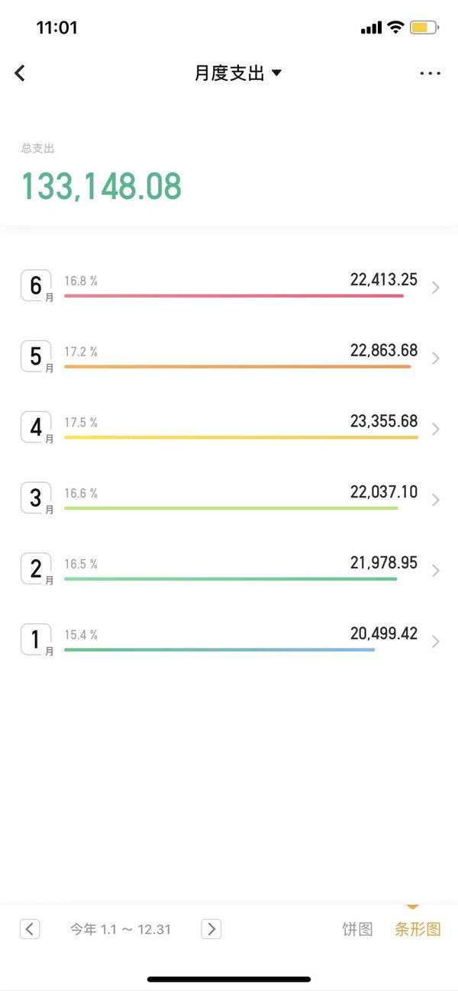Viewport: 458px width, 991px height.
Task: Select the 条形图 bar chart tab
Action: pyautogui.click(x=418, y=929)
